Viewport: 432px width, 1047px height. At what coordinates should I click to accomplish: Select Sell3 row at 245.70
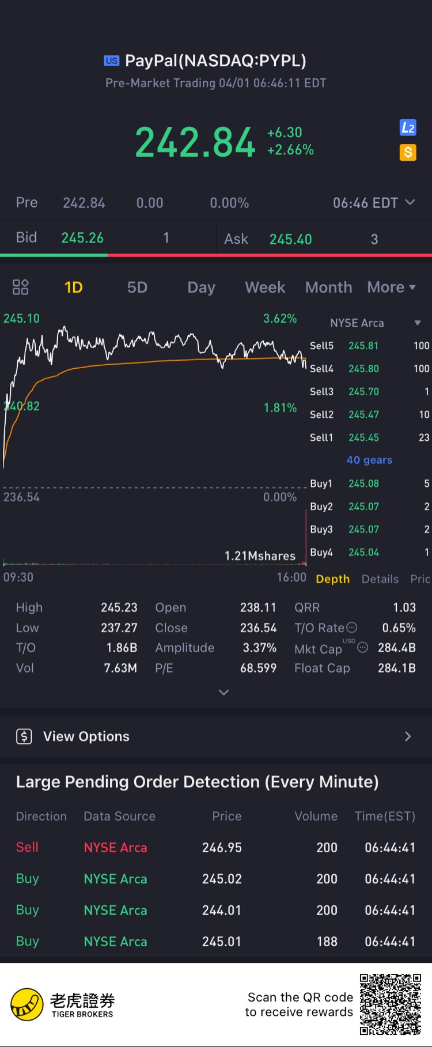[369, 391]
